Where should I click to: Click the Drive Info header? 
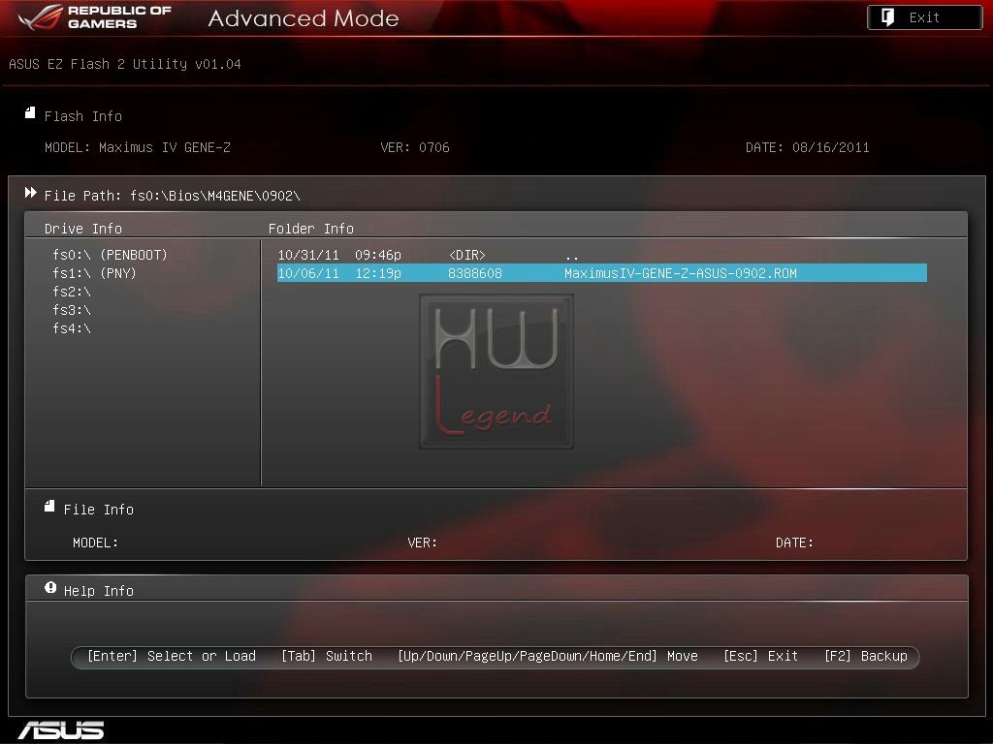[83, 229]
